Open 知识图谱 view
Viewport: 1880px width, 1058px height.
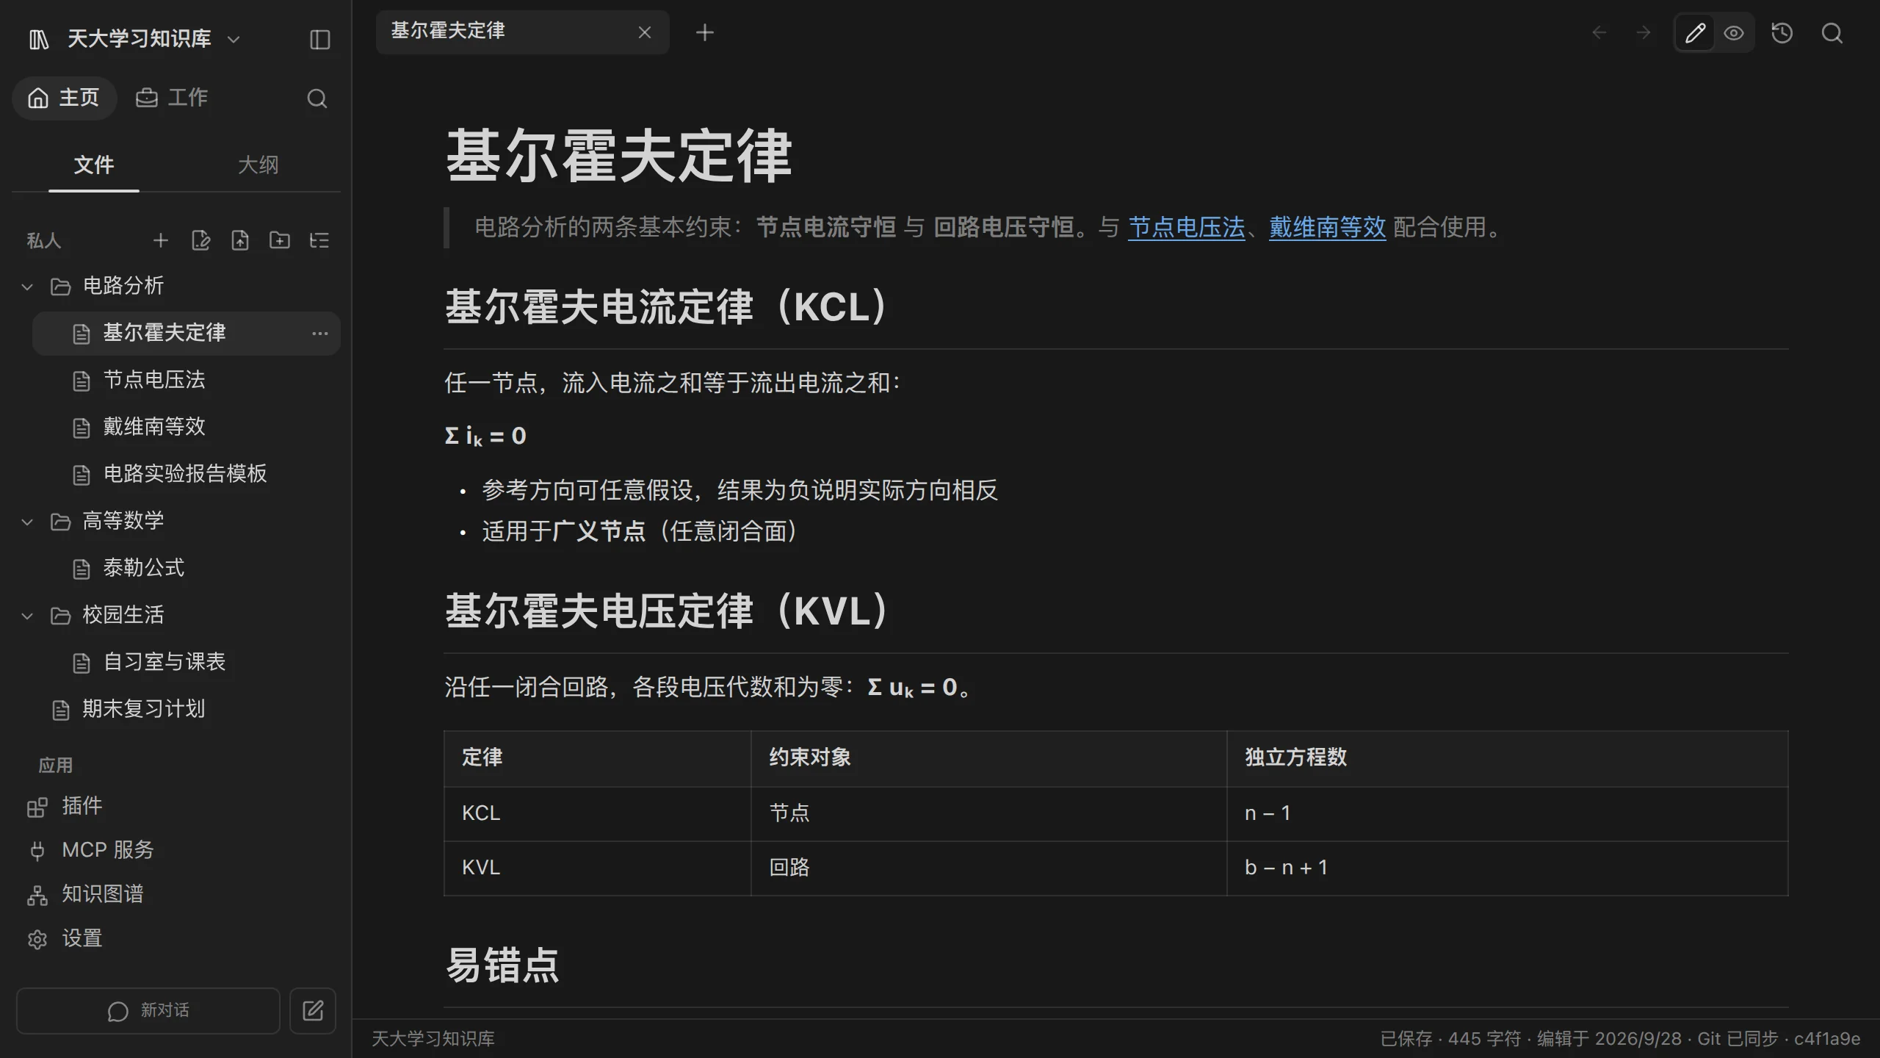pos(85,894)
